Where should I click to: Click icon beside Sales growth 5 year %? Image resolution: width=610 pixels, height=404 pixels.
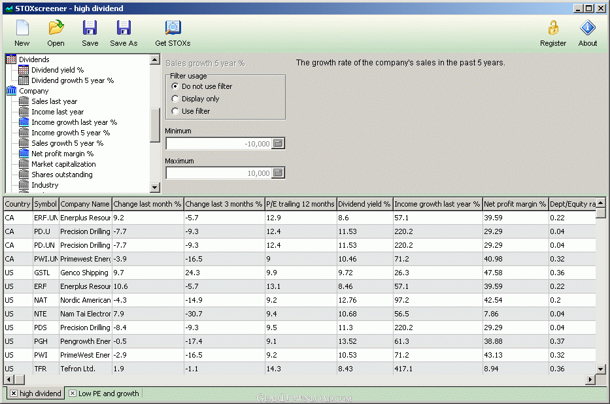coord(24,143)
